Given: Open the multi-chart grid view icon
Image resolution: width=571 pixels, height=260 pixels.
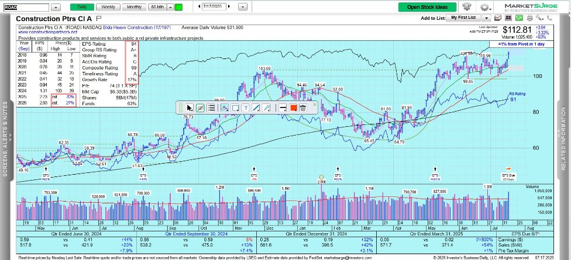Looking at the screenshot, I should (x=508, y=18).
